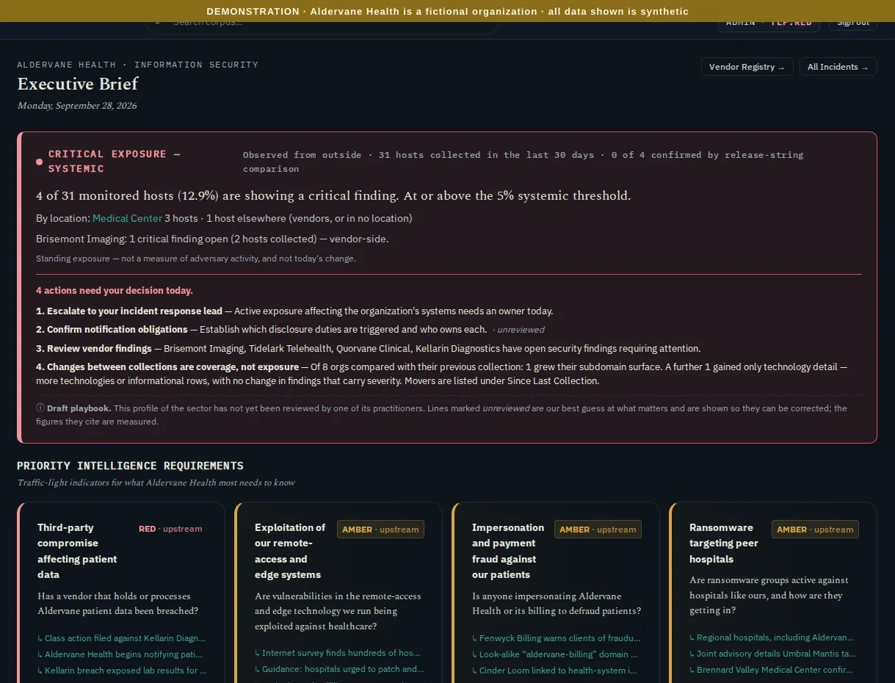Open the Vendor Registry page

747,67
